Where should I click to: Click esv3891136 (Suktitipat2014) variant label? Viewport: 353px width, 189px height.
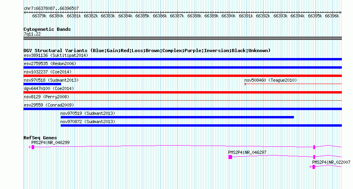(56, 55)
